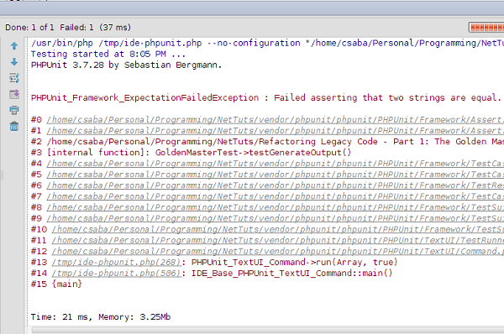Open stack frame #9 file link
504x334 pixels.
pos(276,218)
